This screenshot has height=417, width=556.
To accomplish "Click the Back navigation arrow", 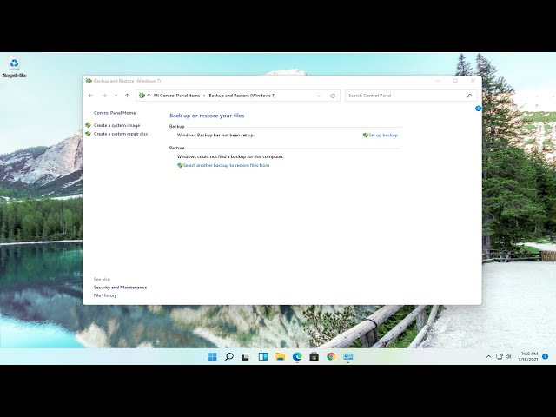I will click(x=90, y=96).
